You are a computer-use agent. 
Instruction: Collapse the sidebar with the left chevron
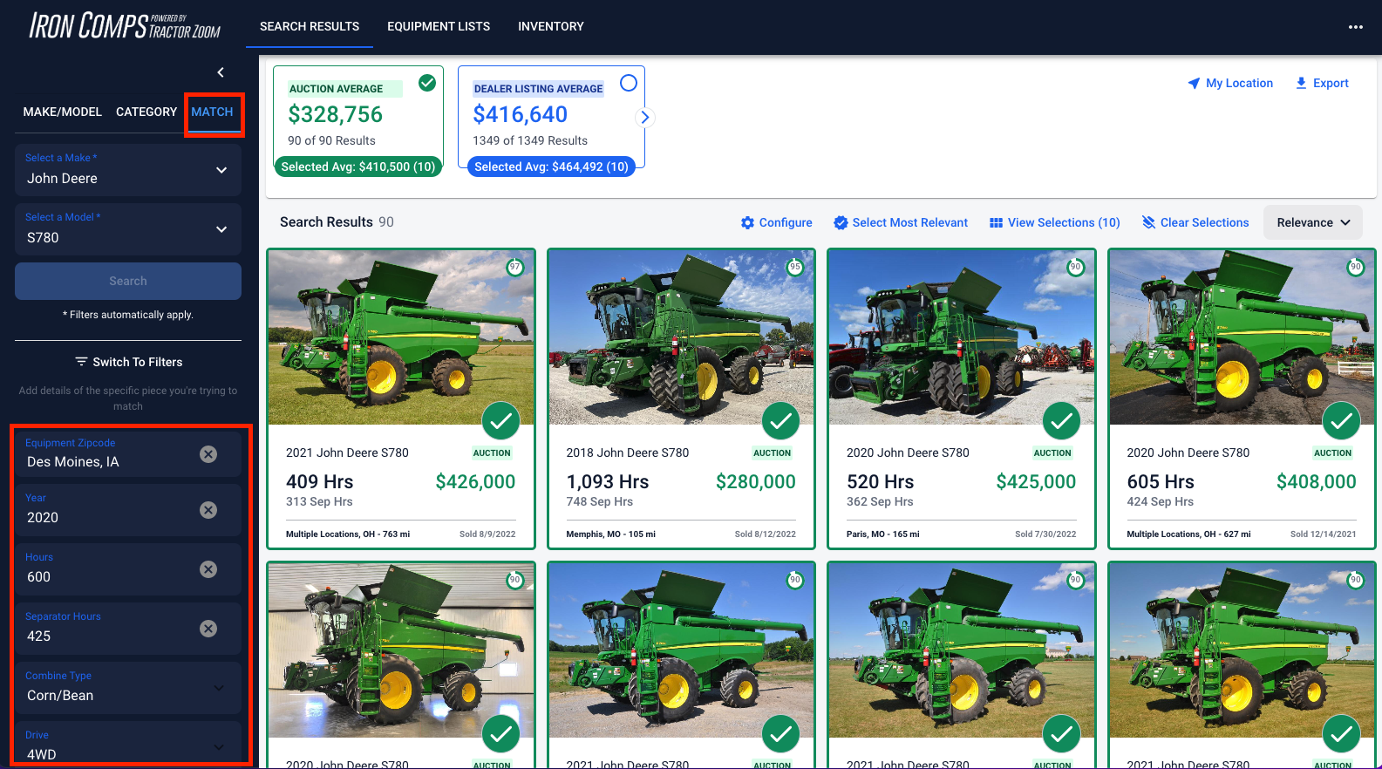[x=221, y=72]
